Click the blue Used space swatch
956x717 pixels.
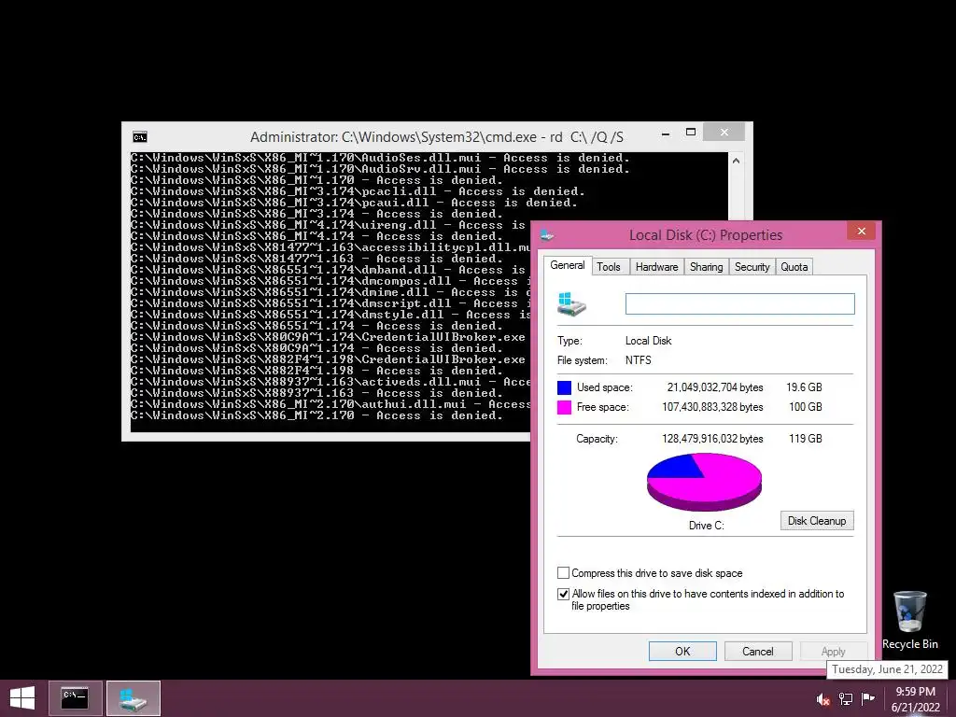point(565,387)
